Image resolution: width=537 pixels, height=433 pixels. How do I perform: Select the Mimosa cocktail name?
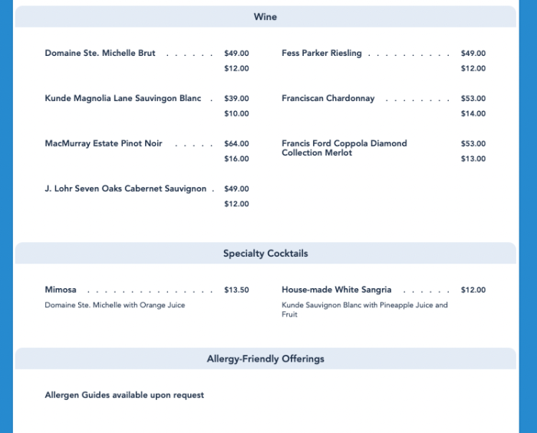point(61,290)
